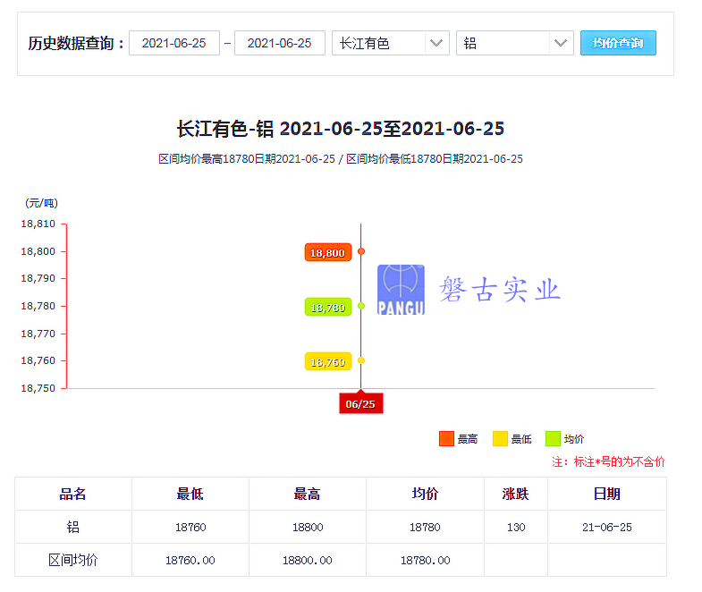Click the 18,800 highest price data label

point(327,252)
